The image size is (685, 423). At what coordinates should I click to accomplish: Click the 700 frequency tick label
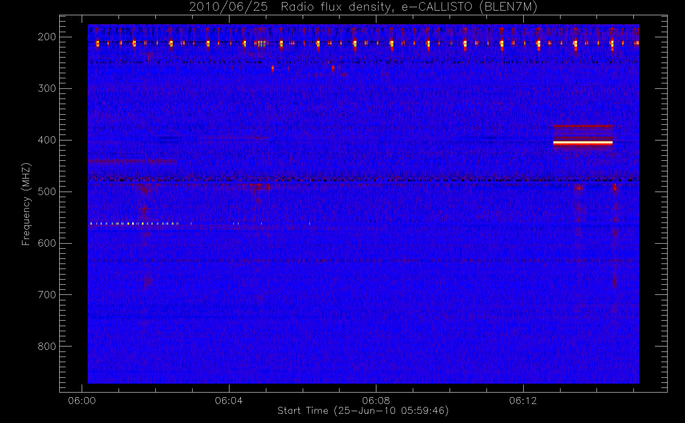[x=47, y=295]
